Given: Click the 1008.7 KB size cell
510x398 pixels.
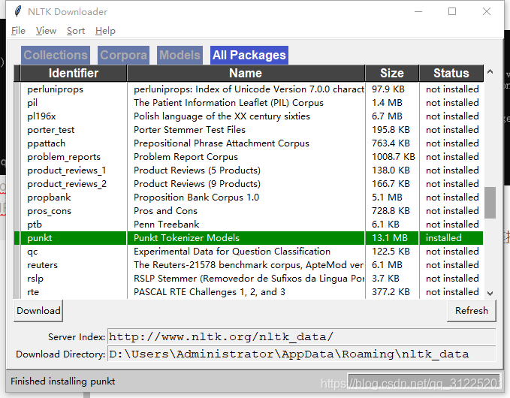Looking at the screenshot, I should point(394,157).
